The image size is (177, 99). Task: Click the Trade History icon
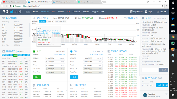click(x=109, y=51)
